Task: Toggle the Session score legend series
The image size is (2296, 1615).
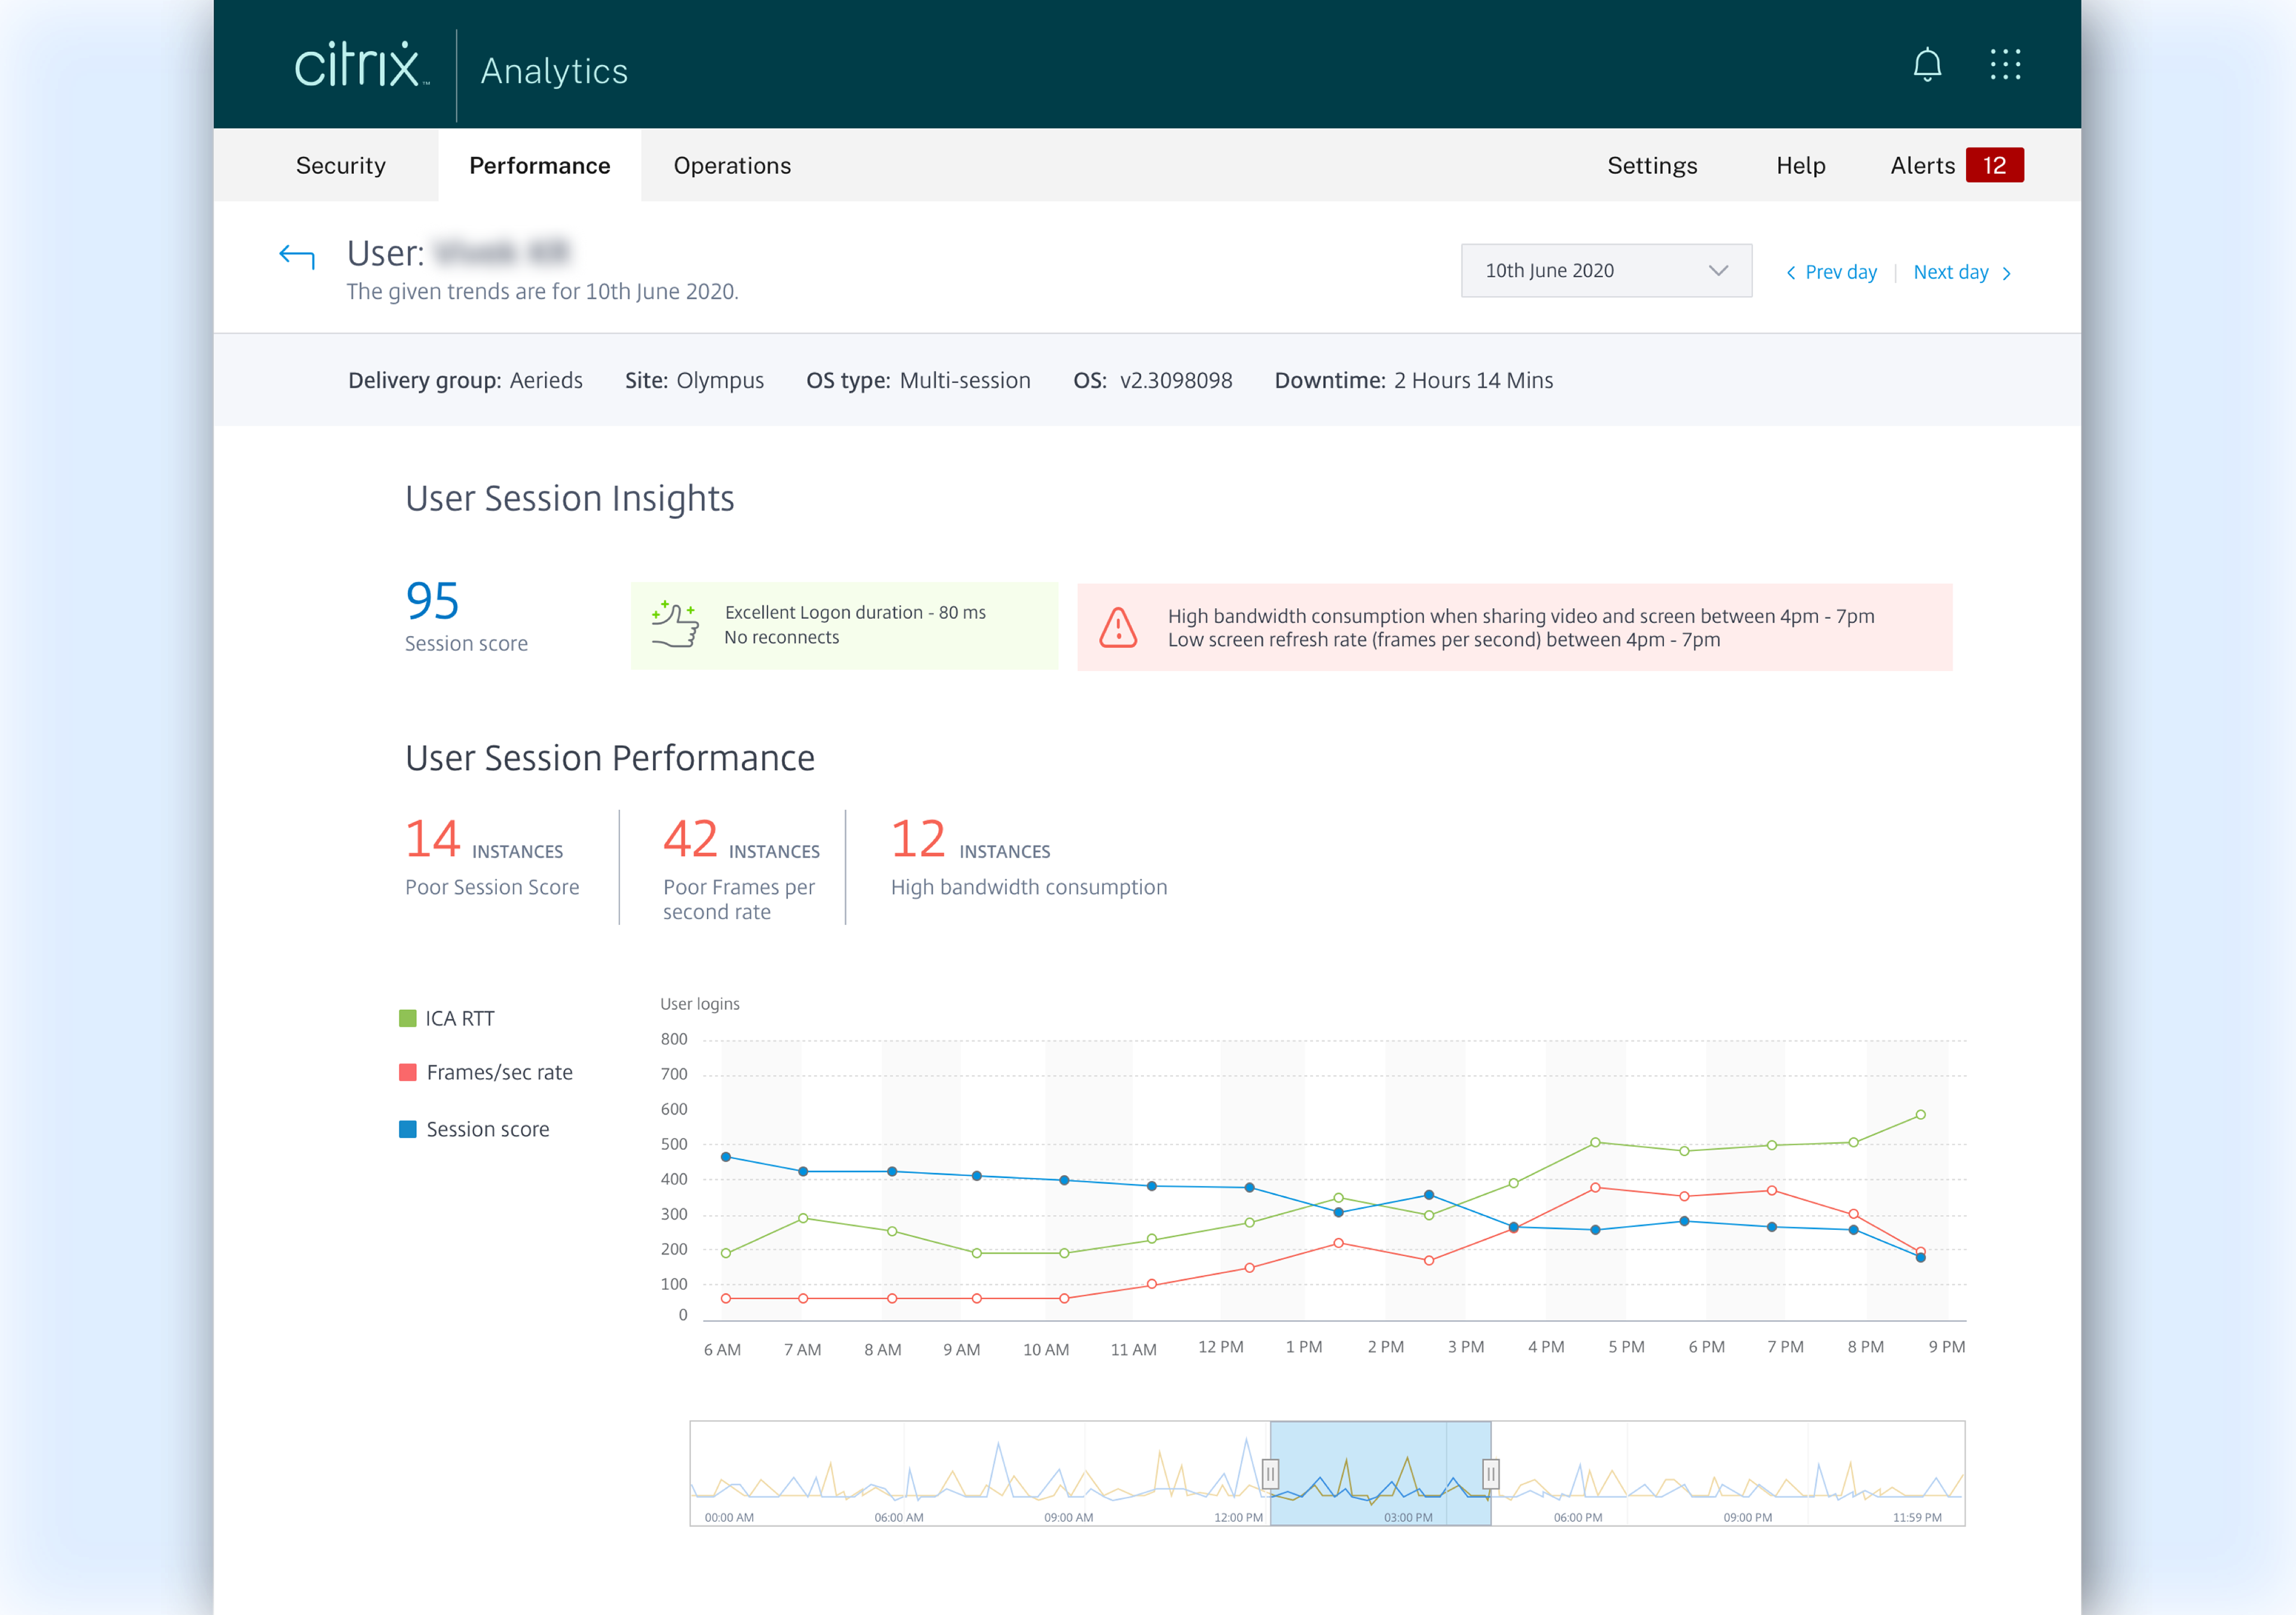Action: pyautogui.click(x=475, y=1129)
